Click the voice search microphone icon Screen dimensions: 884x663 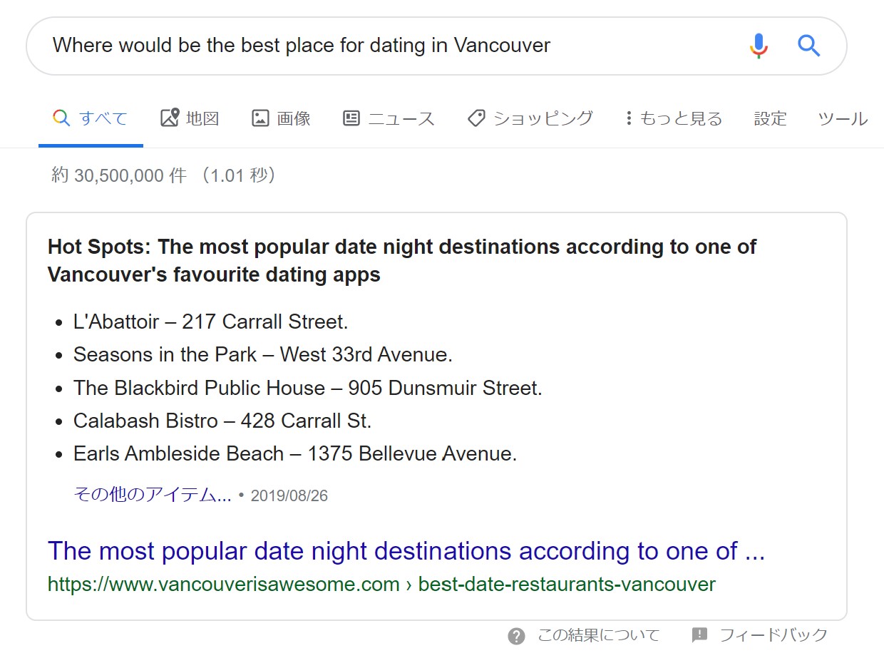[x=759, y=46]
